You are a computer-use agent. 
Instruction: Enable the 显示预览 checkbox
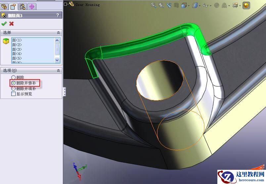[14, 94]
